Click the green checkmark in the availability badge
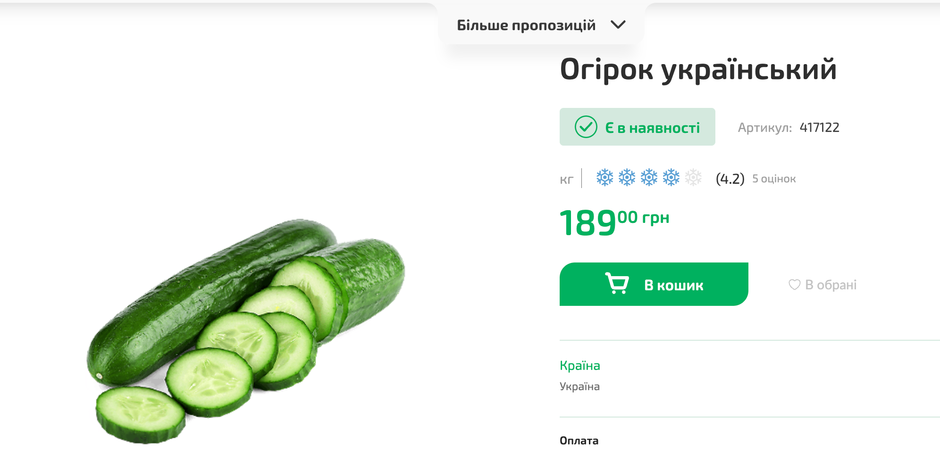Viewport: 940px width, 459px height. point(585,126)
